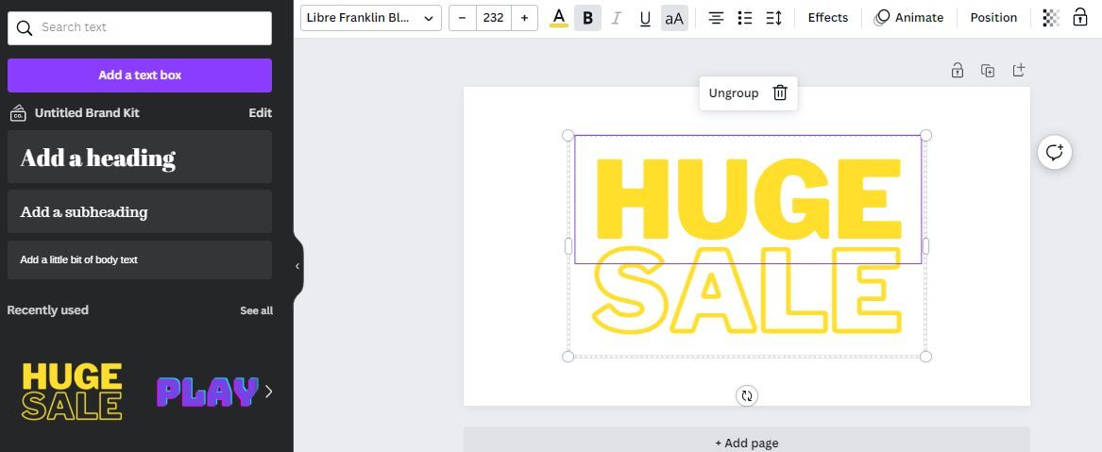The width and height of the screenshot is (1102, 452).
Task: Open the Effects panel
Action: pos(828,18)
